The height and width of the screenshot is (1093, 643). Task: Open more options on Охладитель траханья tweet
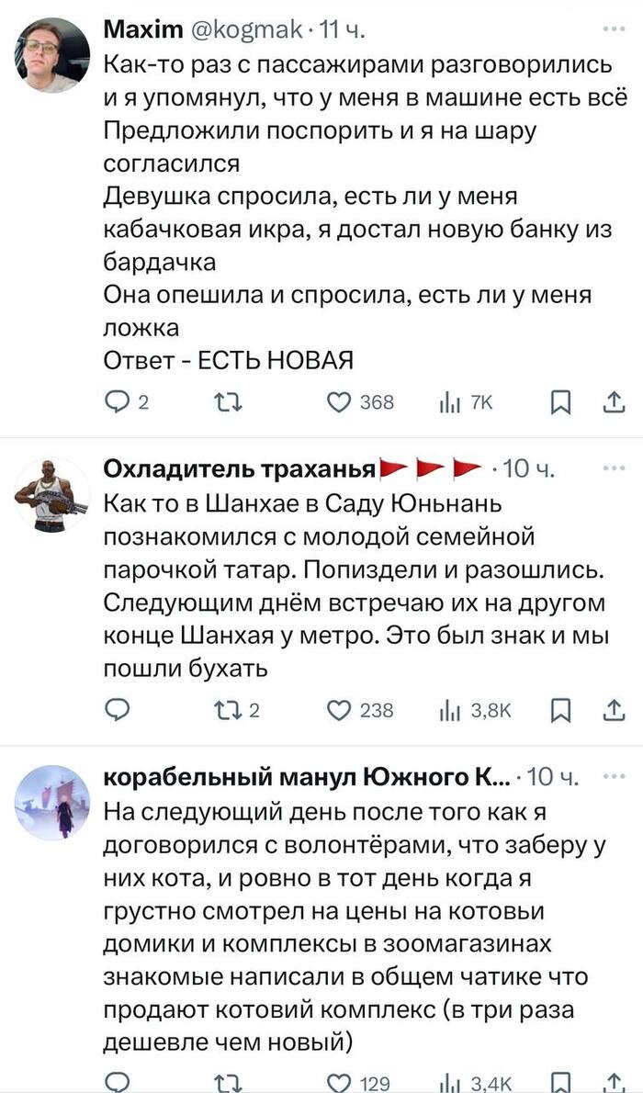pyautogui.click(x=612, y=468)
